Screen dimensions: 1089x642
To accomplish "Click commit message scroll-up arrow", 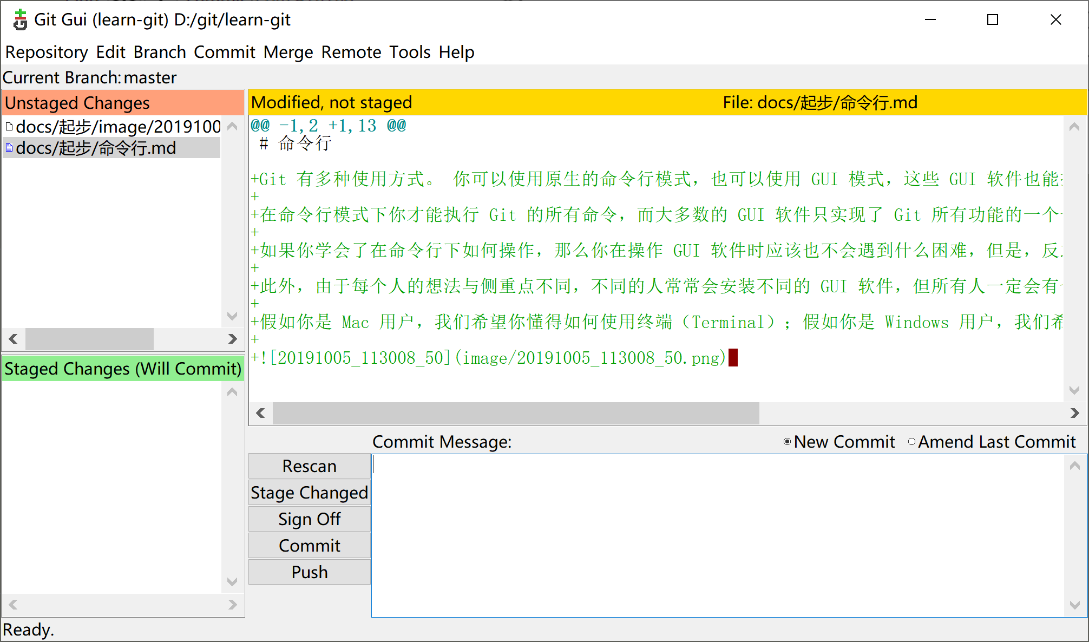I will [x=1075, y=466].
